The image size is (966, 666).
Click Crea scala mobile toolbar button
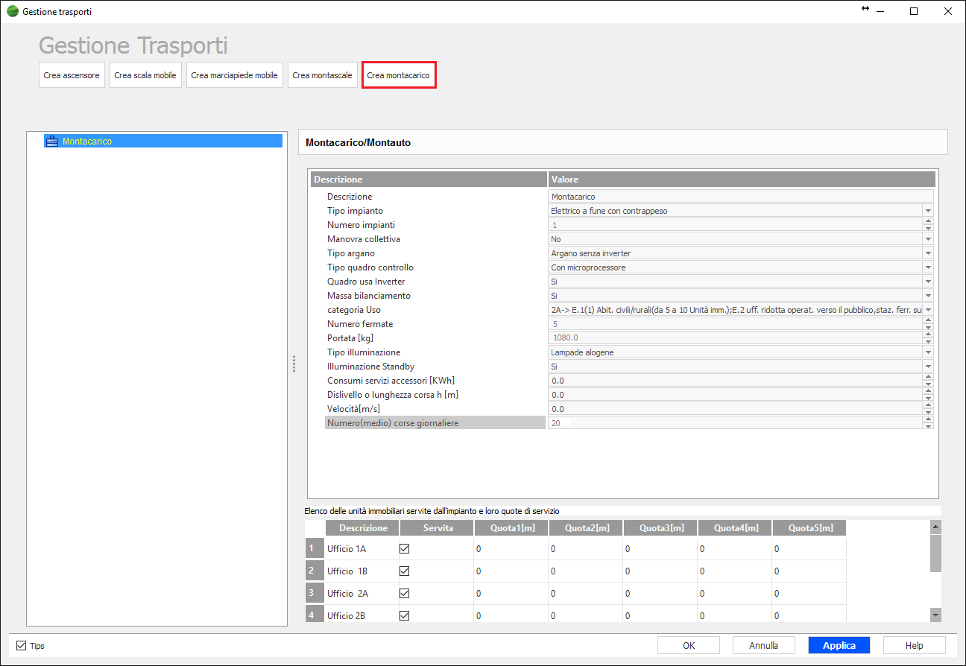[x=145, y=75]
